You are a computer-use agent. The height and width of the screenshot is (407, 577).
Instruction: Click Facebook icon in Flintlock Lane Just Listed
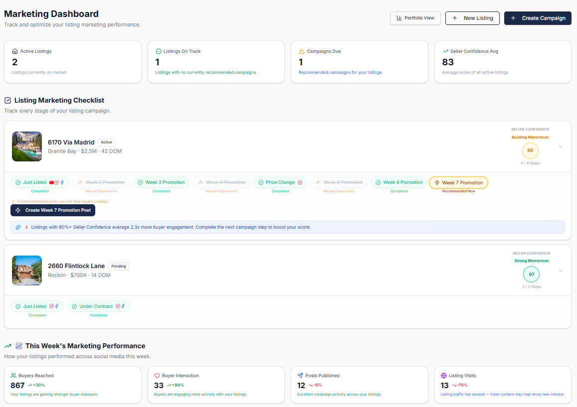pos(57,306)
